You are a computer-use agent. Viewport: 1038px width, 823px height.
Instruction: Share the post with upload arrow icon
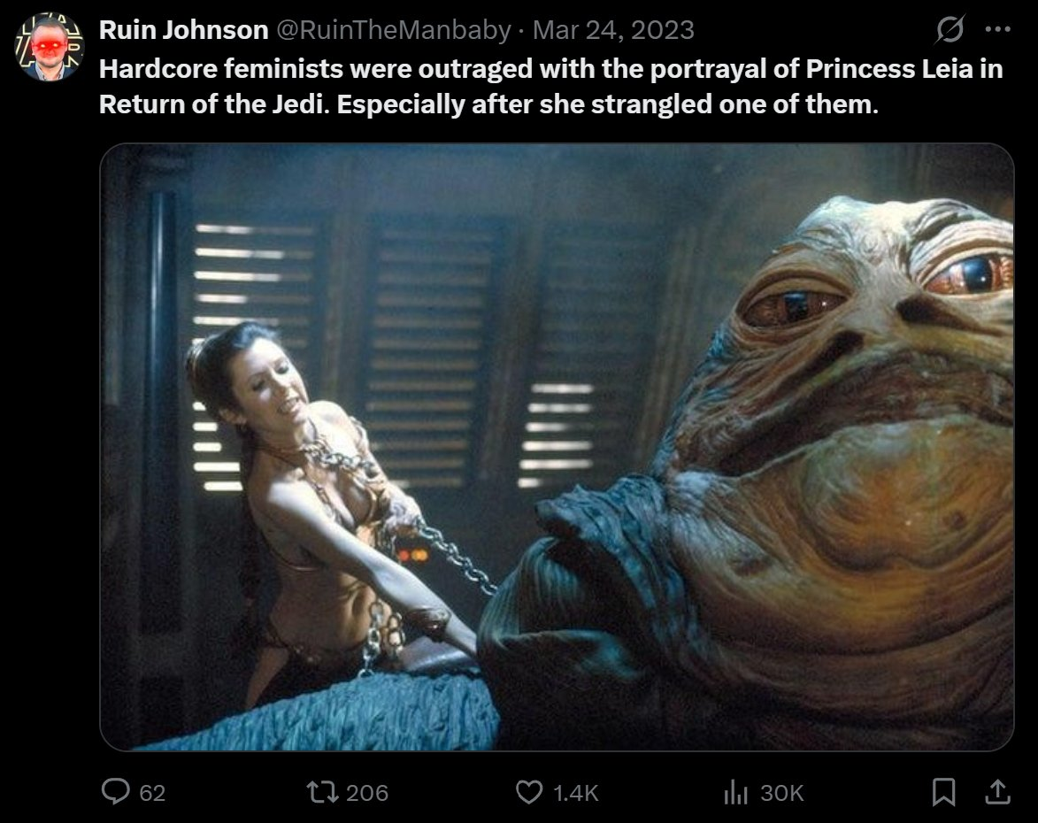tap(997, 791)
